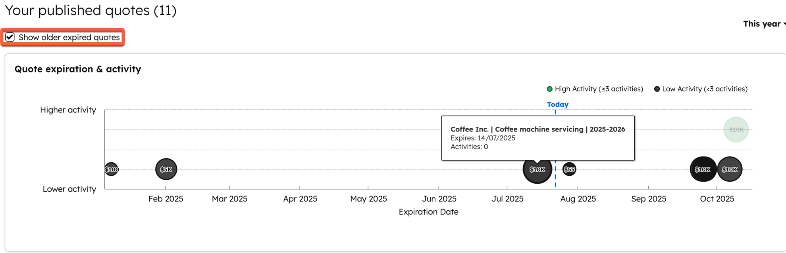Open the This year date range dropdown

click(x=764, y=24)
